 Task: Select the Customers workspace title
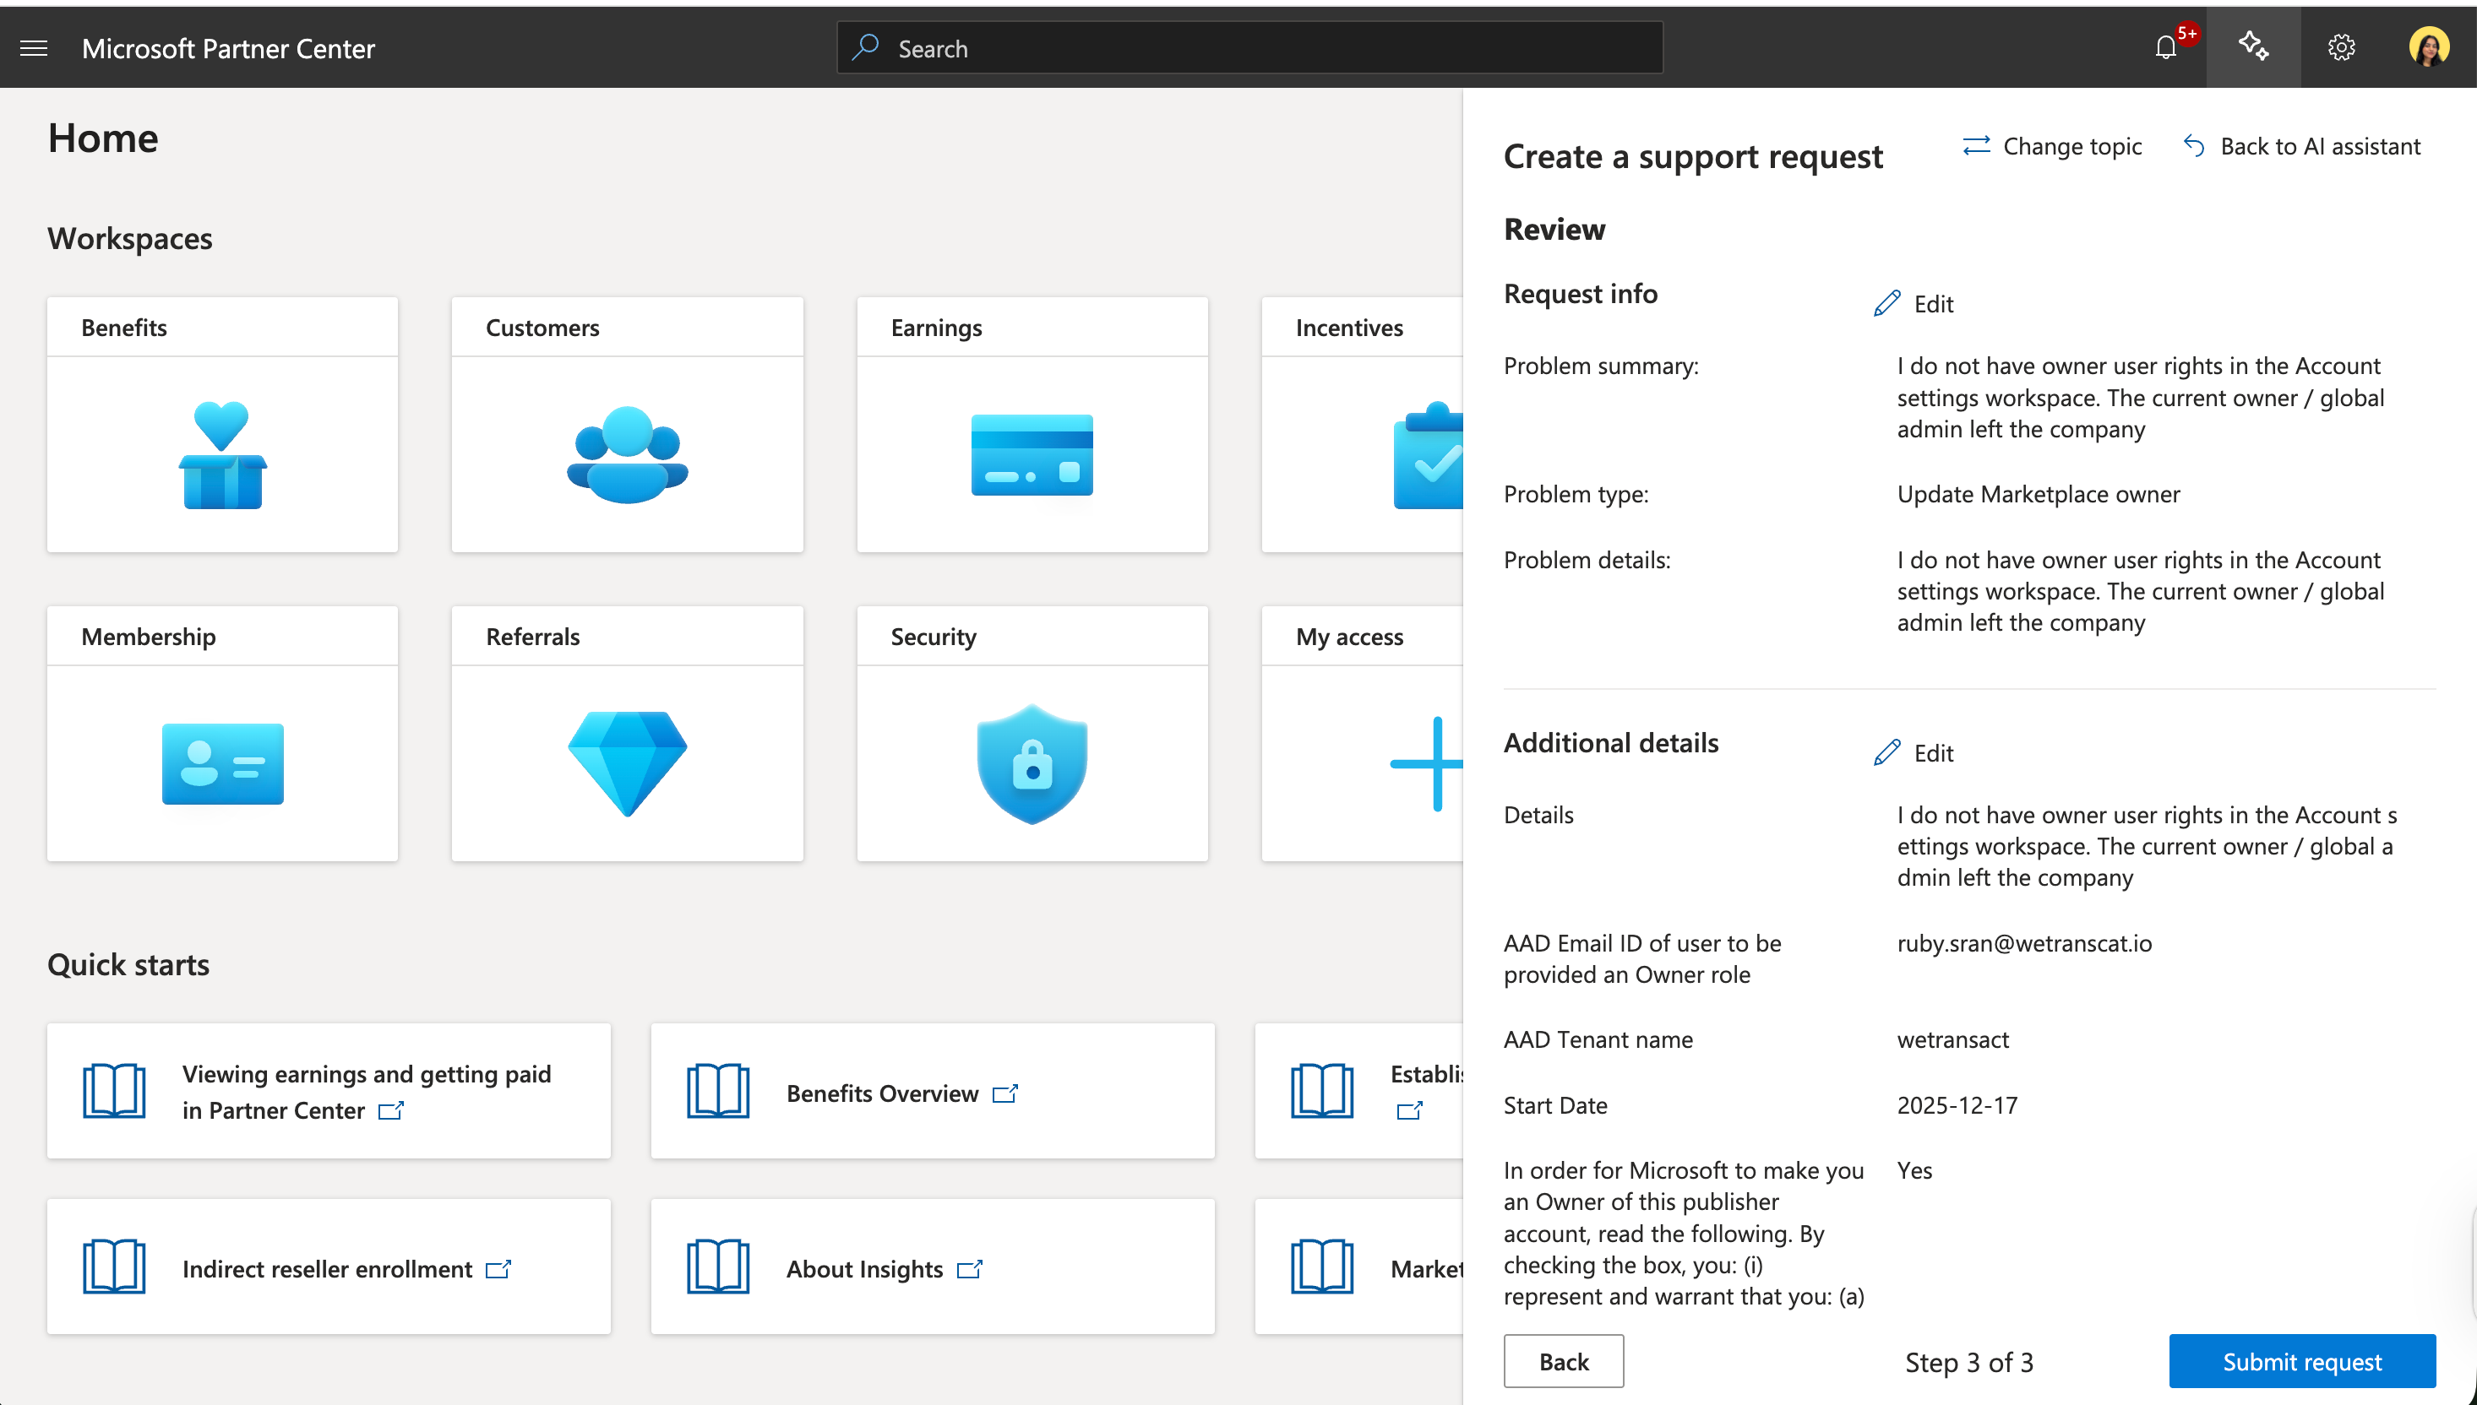point(542,327)
